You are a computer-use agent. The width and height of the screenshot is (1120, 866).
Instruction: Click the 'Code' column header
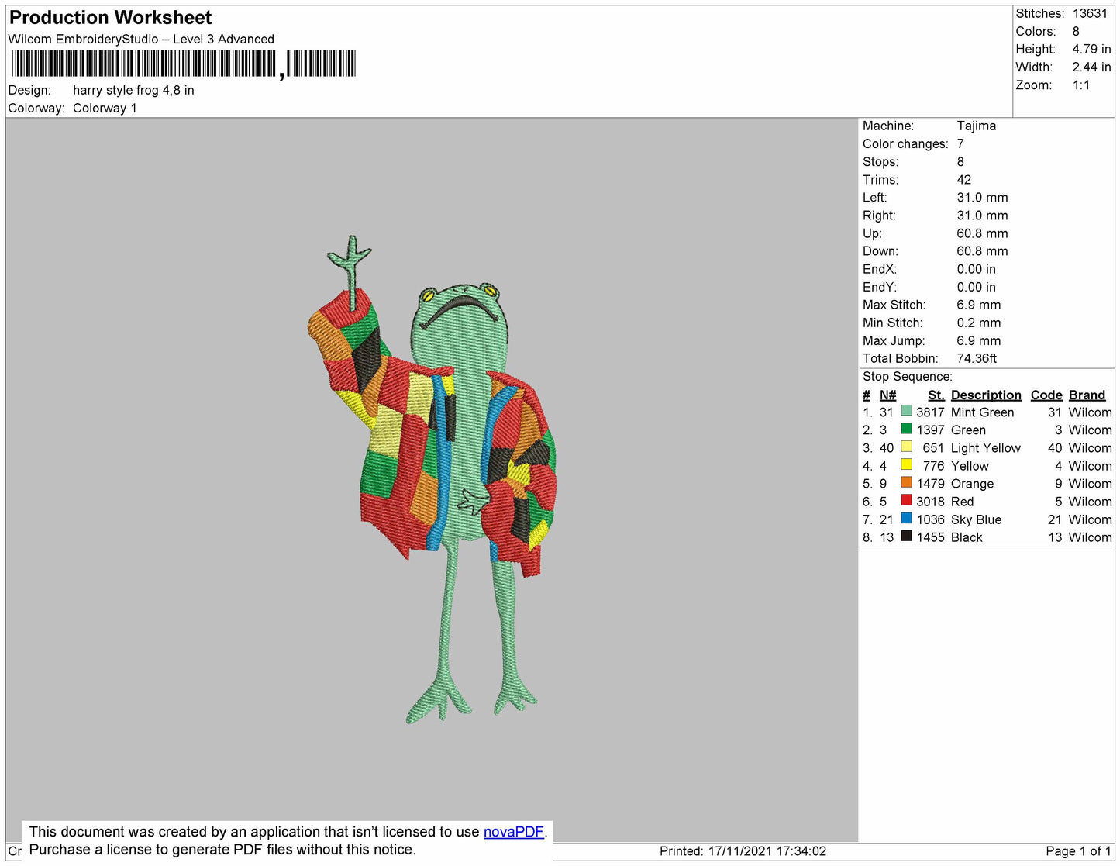click(x=1046, y=395)
